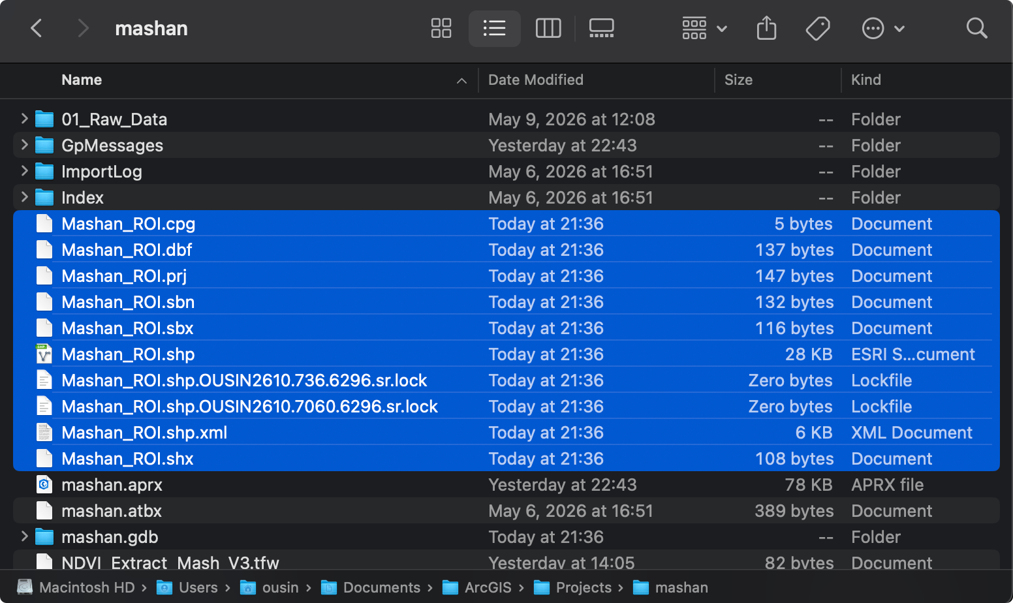Open the Tags editor icon

[x=817, y=28]
